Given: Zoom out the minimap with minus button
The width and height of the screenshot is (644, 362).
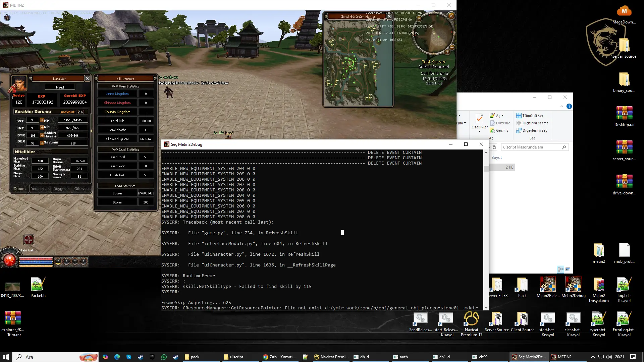Looking at the screenshot, I should click(452, 47).
